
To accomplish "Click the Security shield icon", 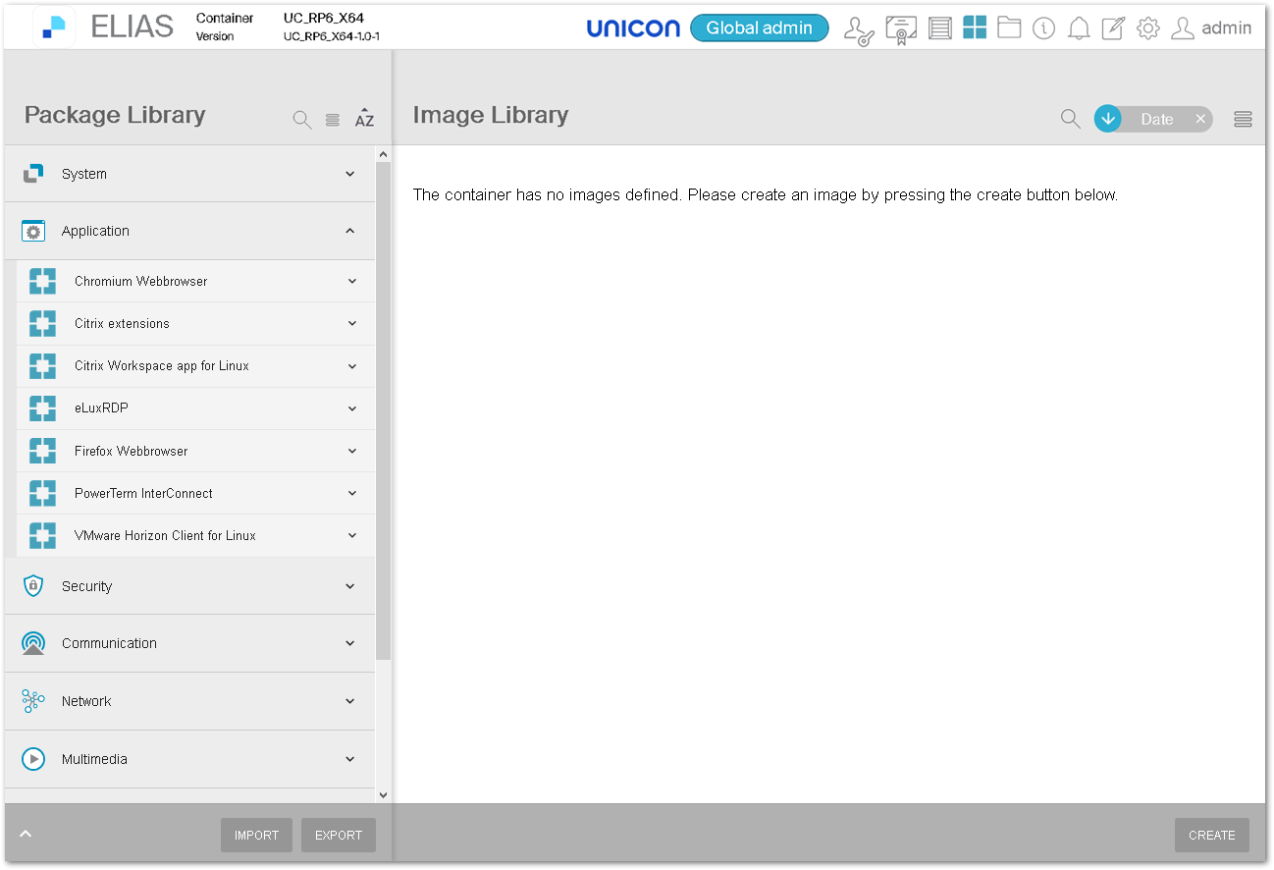I will pos(33,586).
